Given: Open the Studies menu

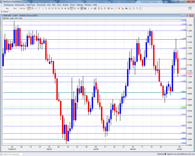Looking at the screenshot, I should (x=65, y=5).
